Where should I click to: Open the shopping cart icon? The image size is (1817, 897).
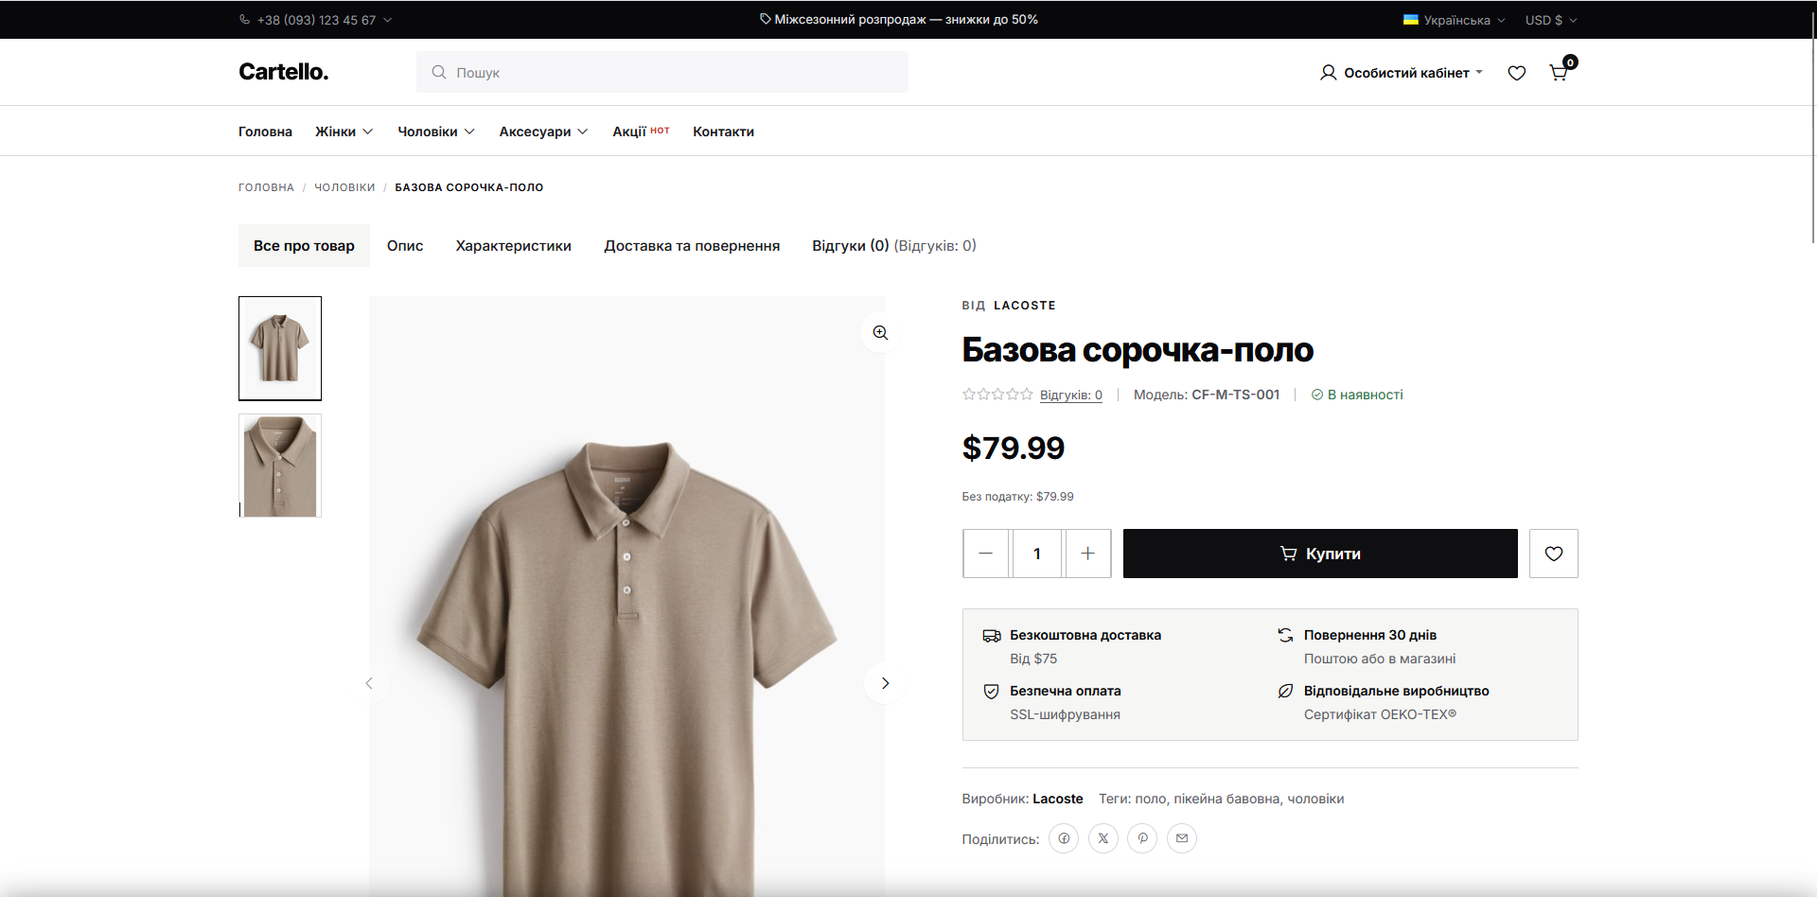point(1559,73)
